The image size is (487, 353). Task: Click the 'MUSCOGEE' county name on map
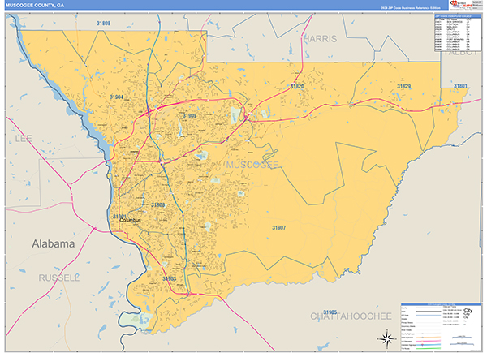coord(252,165)
